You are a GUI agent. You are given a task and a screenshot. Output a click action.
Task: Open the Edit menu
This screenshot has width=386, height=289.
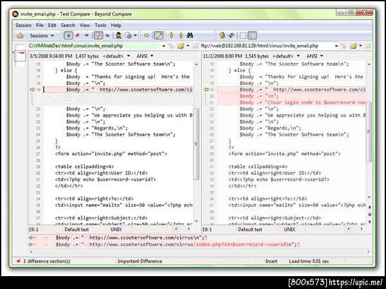click(52, 25)
